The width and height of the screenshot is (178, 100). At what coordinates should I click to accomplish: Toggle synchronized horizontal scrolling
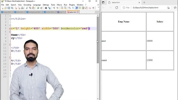tap(65, 8)
